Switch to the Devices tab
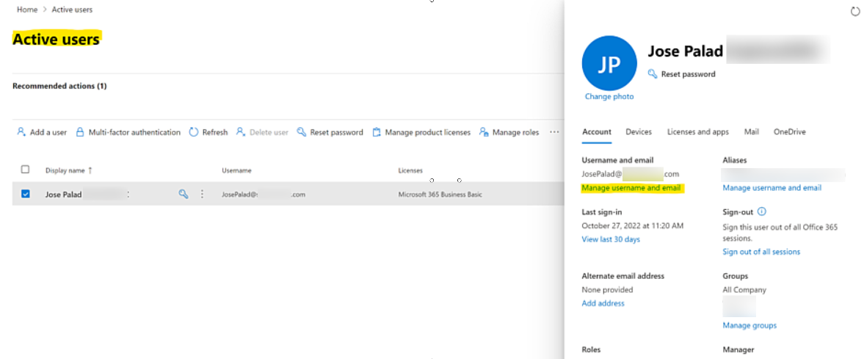864x359 pixels. click(x=638, y=132)
